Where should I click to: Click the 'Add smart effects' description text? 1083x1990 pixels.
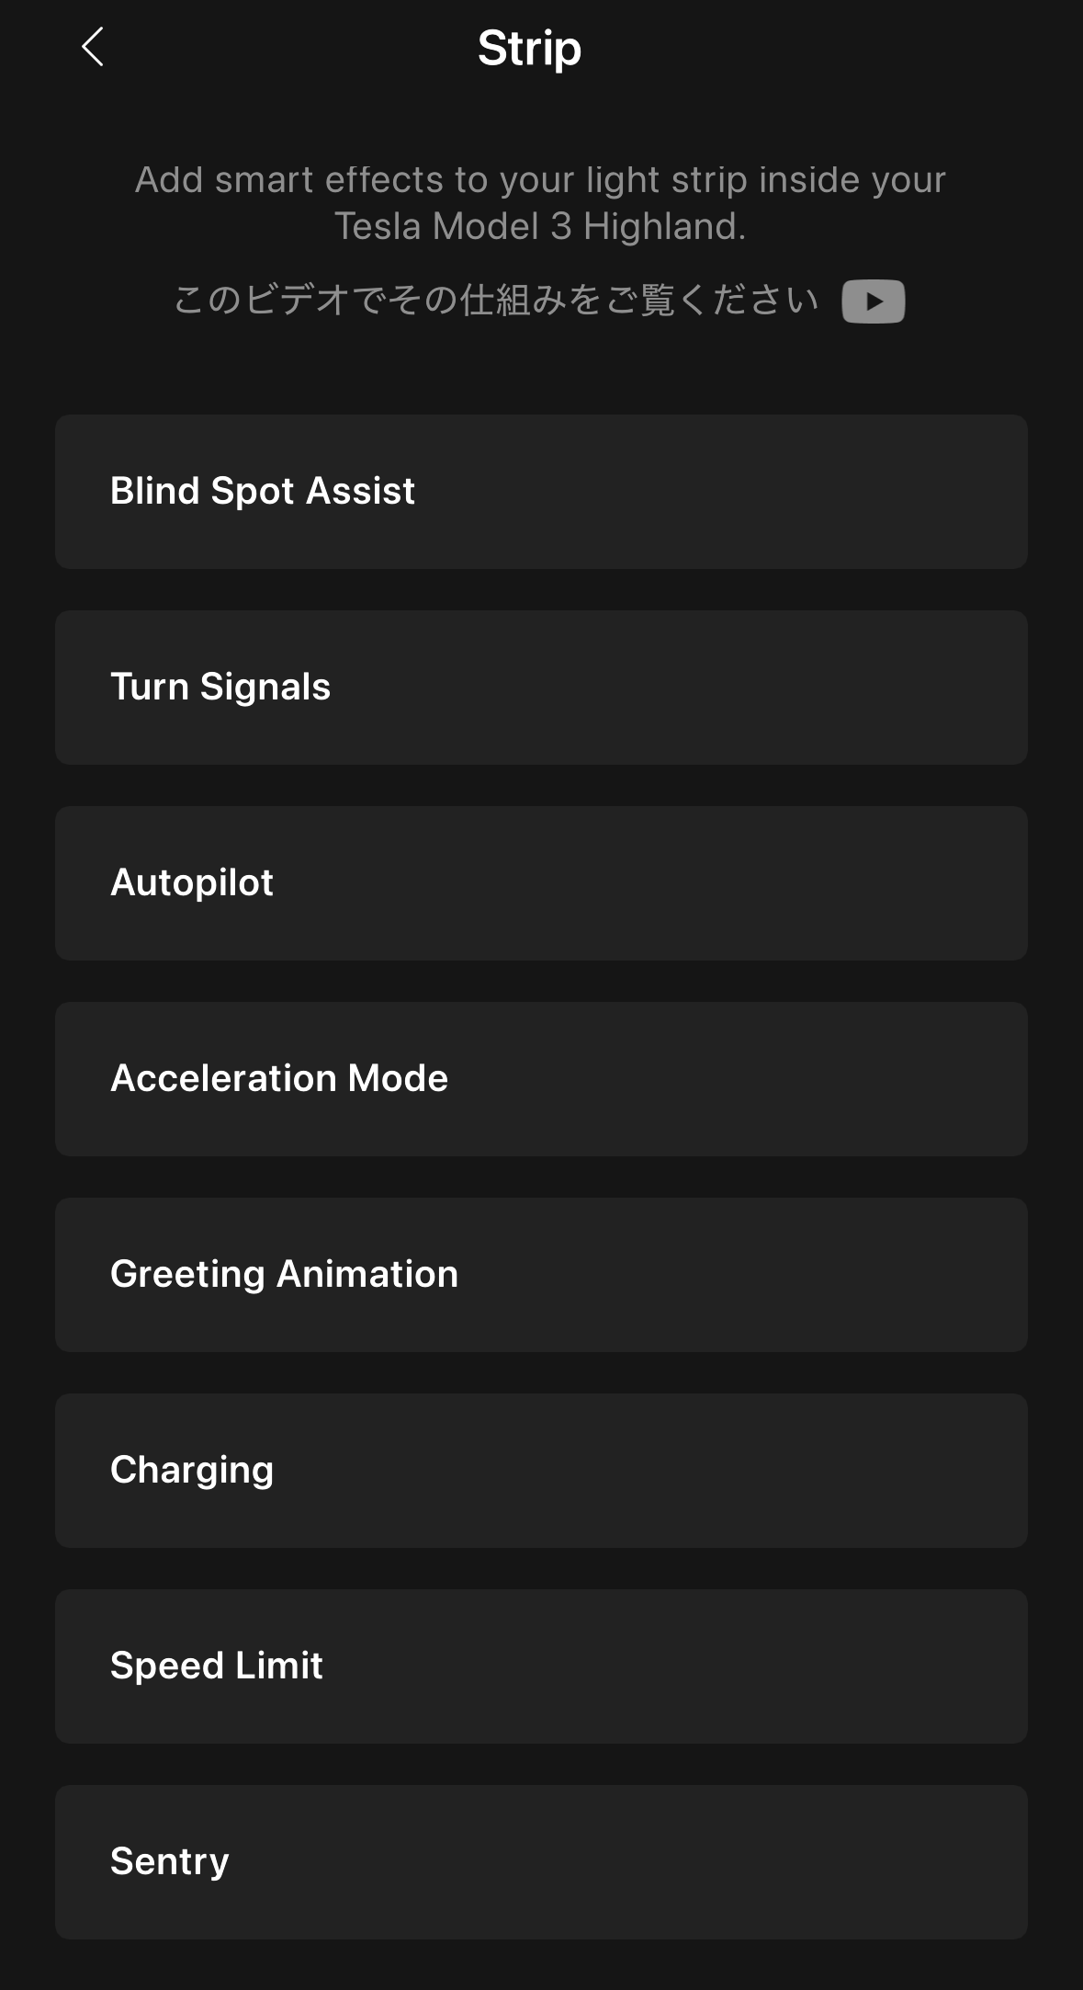coord(540,203)
